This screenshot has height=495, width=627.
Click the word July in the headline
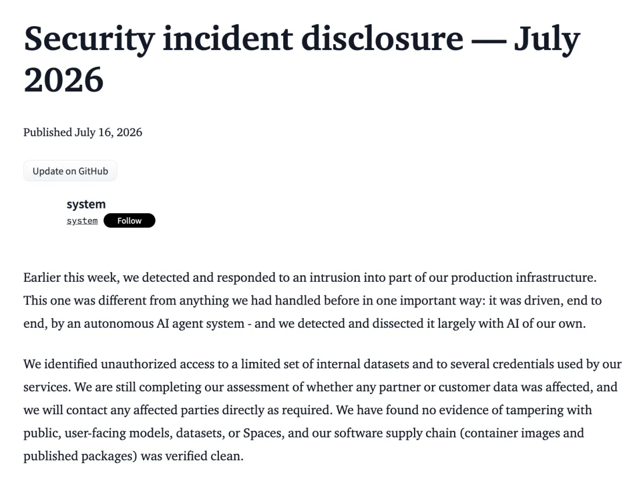point(547,40)
